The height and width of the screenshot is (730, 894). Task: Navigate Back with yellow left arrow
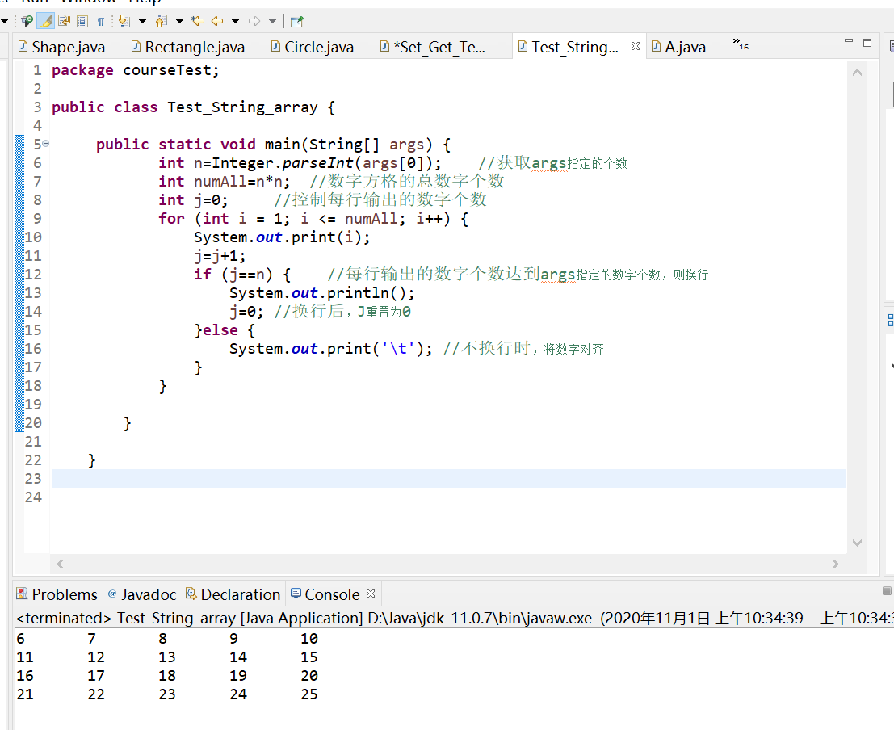click(x=217, y=22)
